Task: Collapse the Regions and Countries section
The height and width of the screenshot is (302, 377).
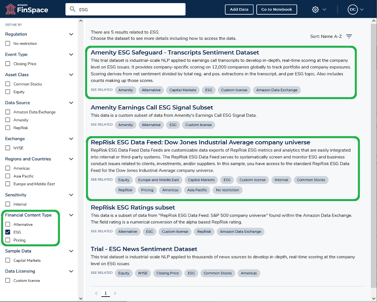Action: pos(71,159)
